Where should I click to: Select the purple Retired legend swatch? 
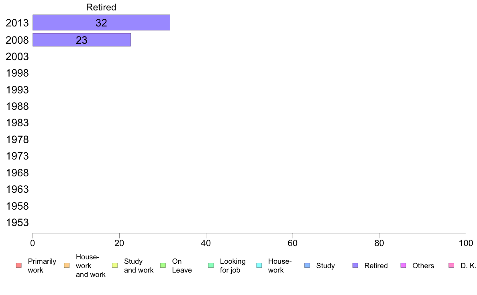tap(355, 265)
